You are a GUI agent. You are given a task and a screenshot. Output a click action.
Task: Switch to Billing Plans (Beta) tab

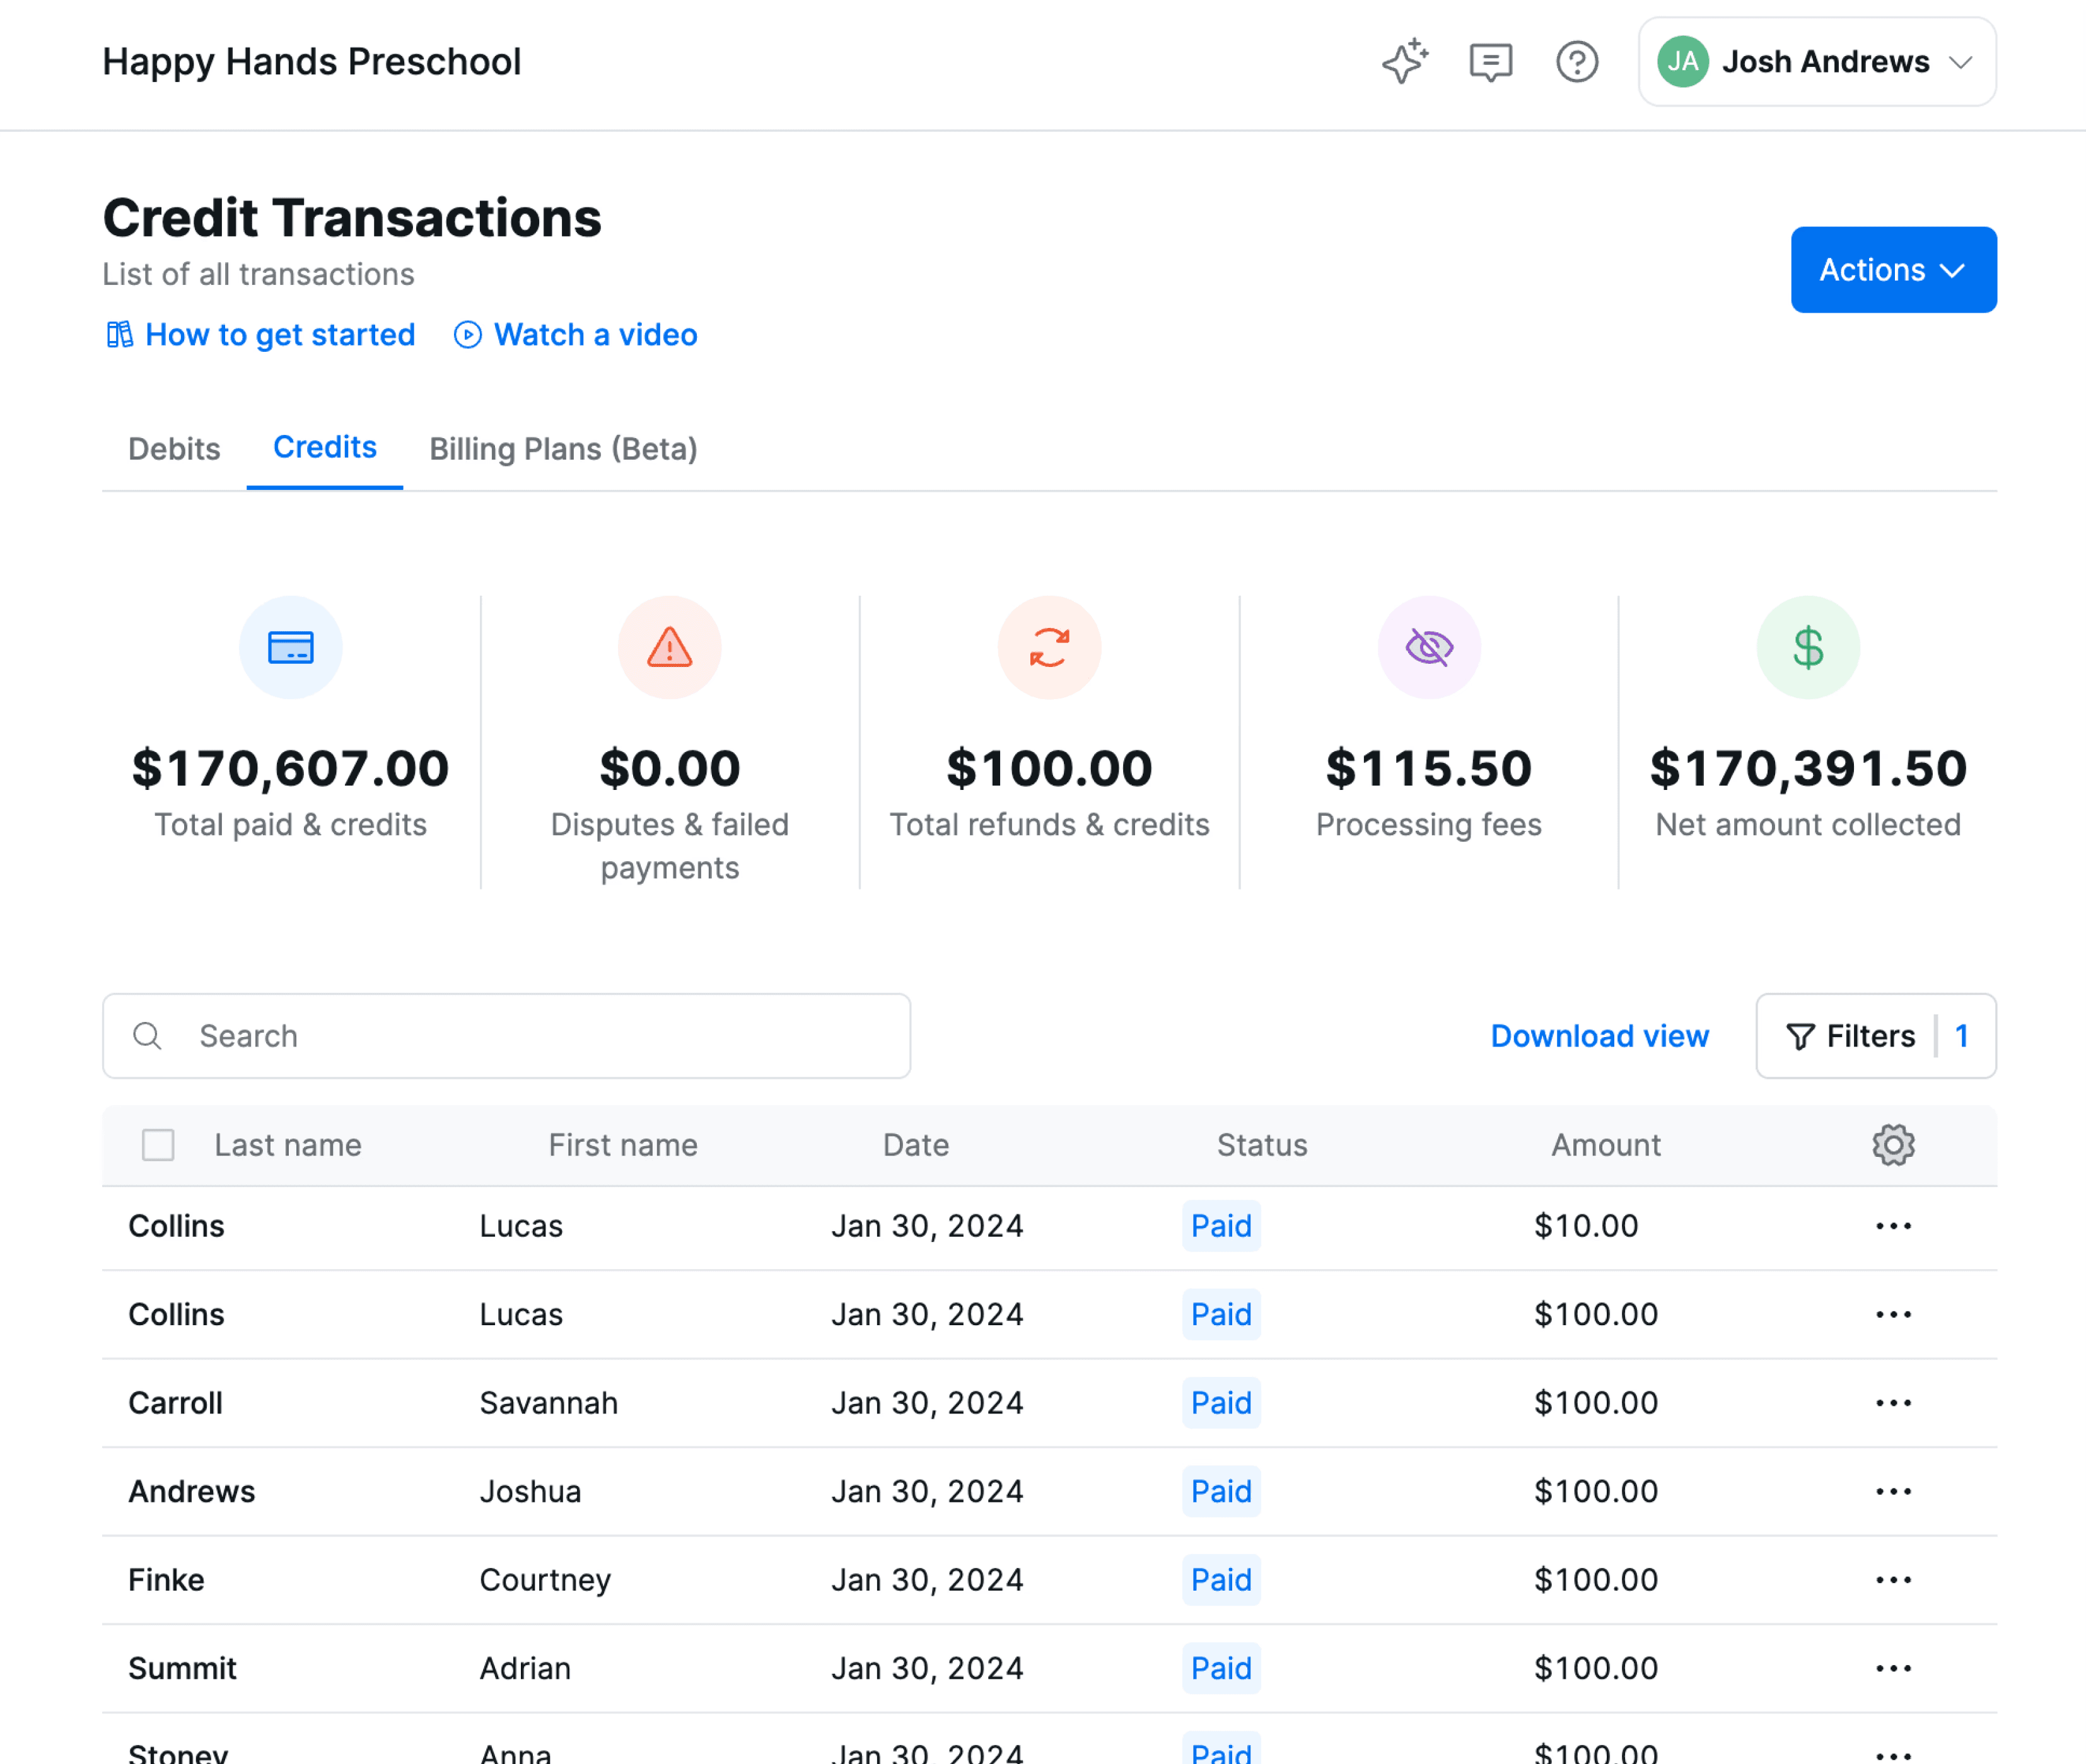click(563, 449)
